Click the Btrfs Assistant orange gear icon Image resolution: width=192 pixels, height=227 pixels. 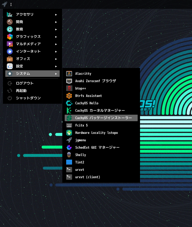[x=69, y=96]
